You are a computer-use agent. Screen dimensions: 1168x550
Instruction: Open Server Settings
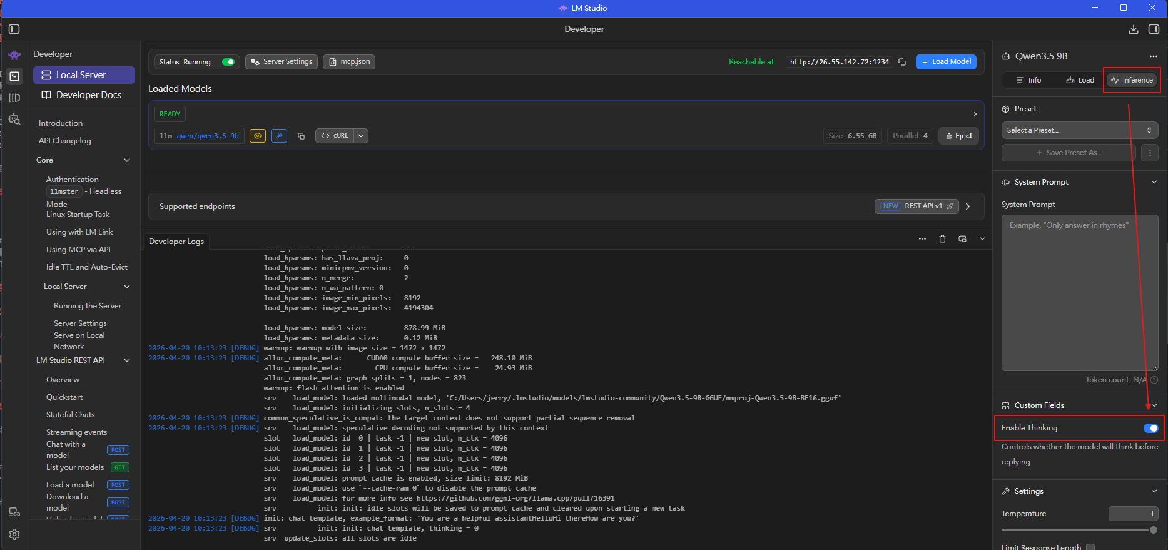tap(282, 62)
